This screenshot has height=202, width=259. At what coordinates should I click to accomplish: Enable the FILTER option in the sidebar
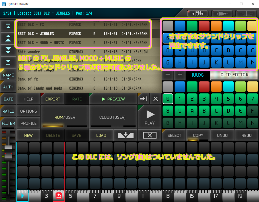(8, 123)
